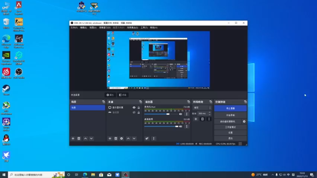Open Settings from Controls panel
The width and height of the screenshot is (317, 178).
[x=231, y=133]
